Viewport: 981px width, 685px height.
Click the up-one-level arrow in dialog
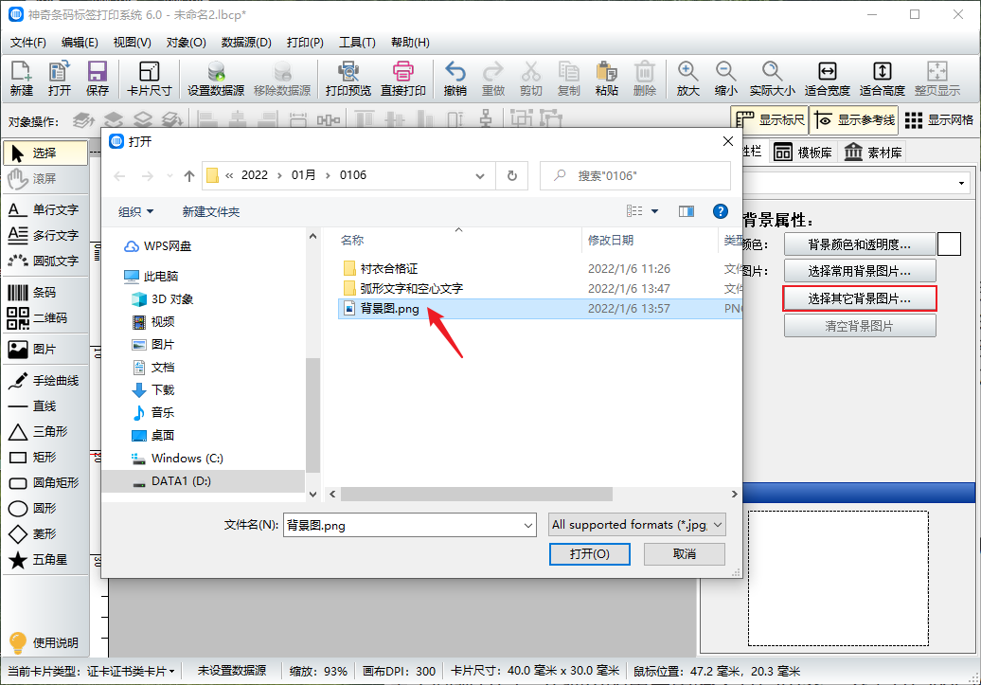pyautogui.click(x=189, y=176)
